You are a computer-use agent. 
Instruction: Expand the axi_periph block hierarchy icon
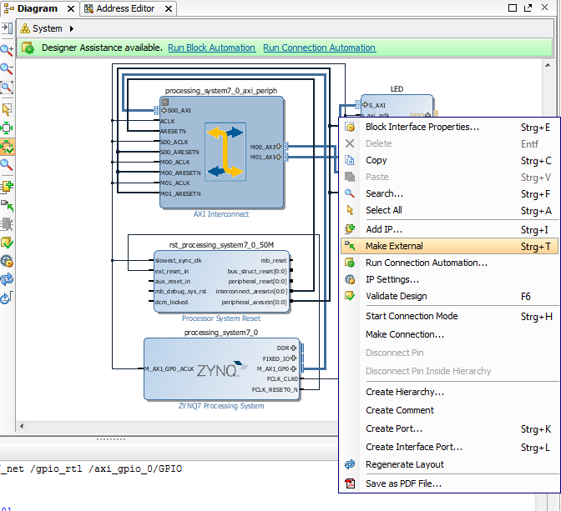(165, 102)
